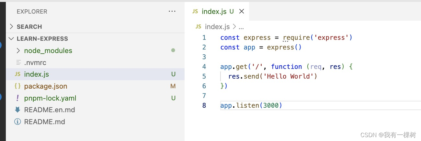Click the info icon of README.md

18,122
